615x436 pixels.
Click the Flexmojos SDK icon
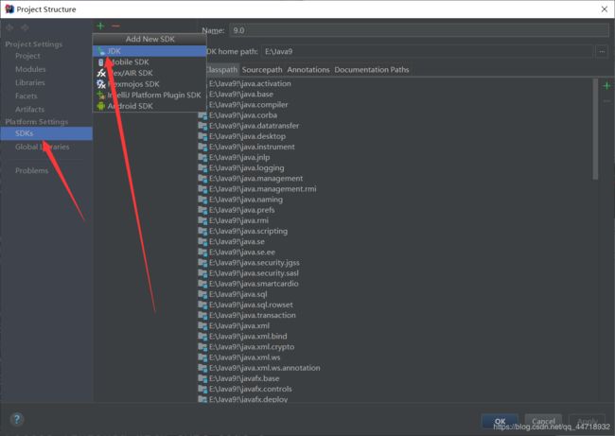pyautogui.click(x=101, y=84)
